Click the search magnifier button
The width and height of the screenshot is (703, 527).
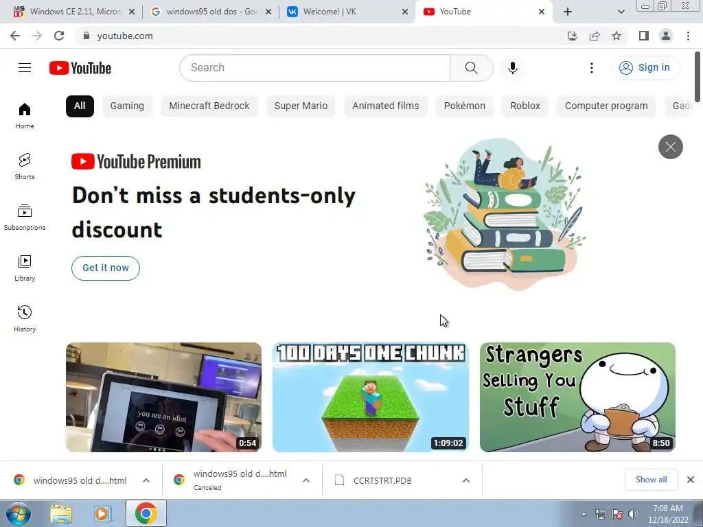click(x=471, y=68)
